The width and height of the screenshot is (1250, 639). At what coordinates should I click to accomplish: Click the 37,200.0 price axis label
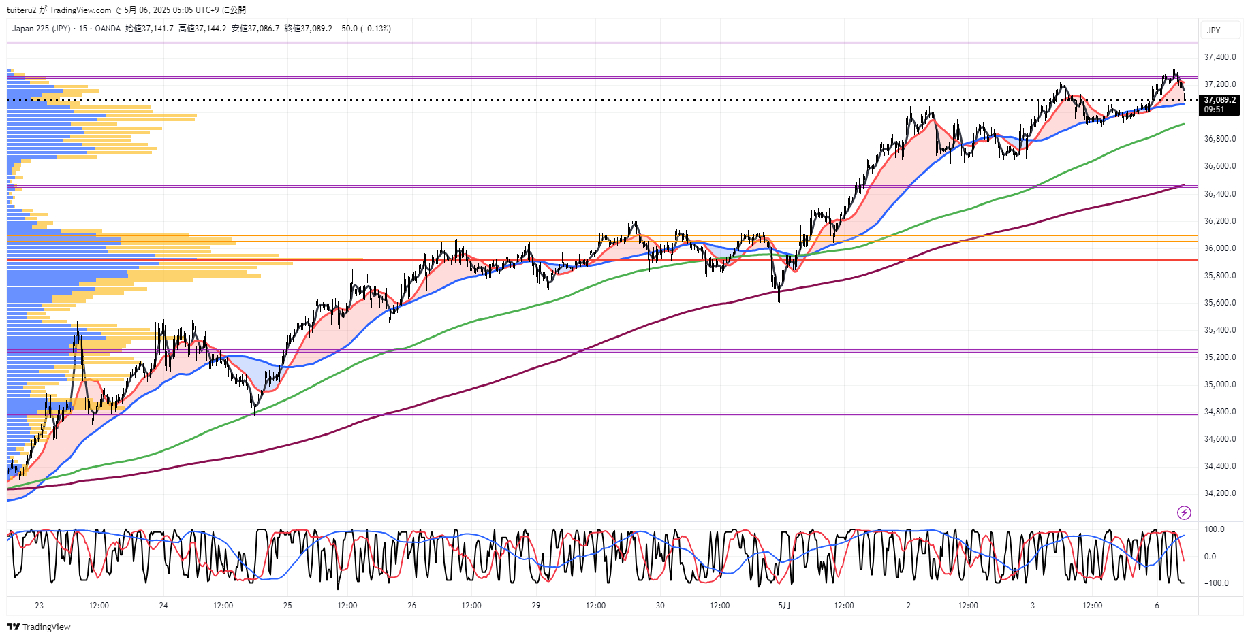(x=1220, y=84)
